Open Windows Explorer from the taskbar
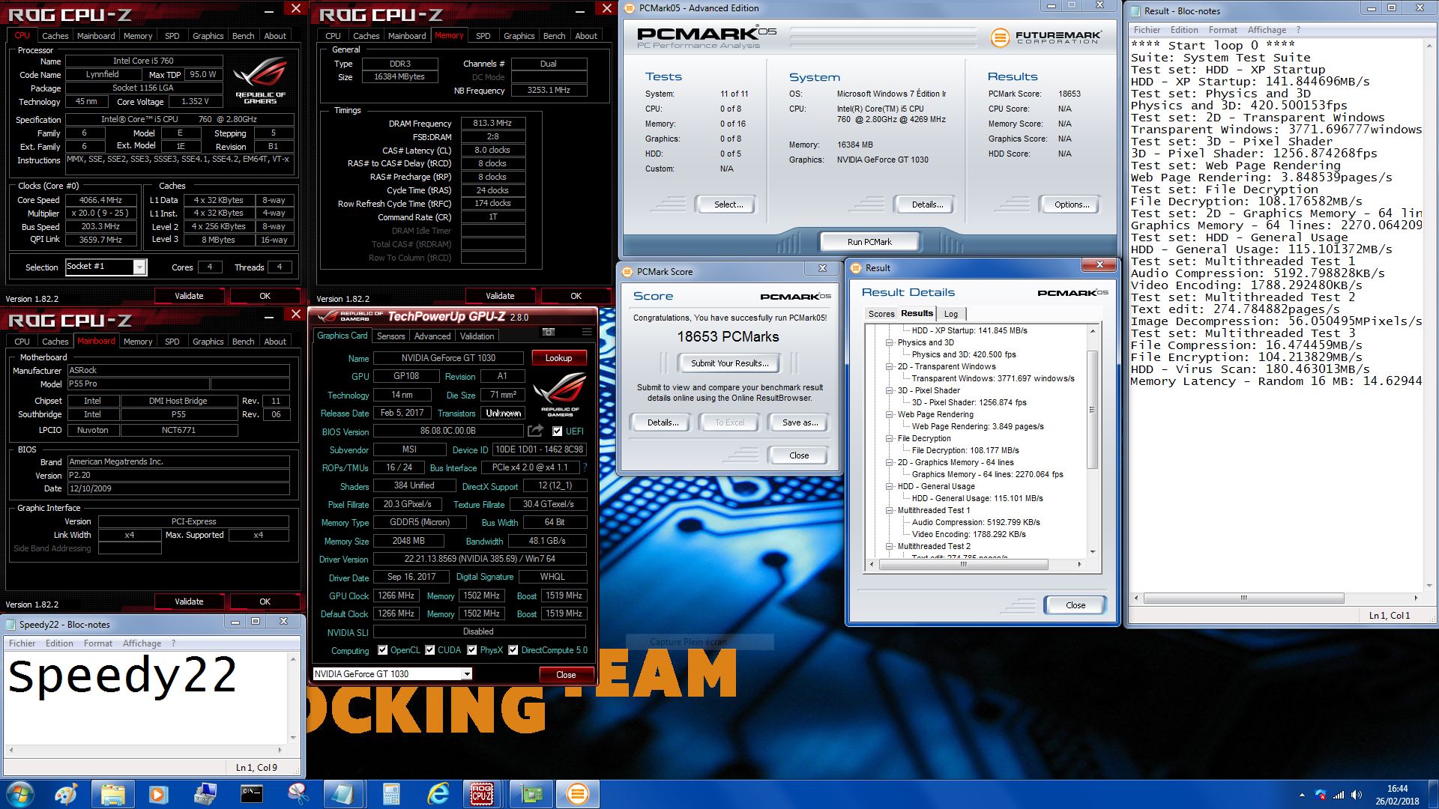This screenshot has height=809, width=1439. pos(113,794)
